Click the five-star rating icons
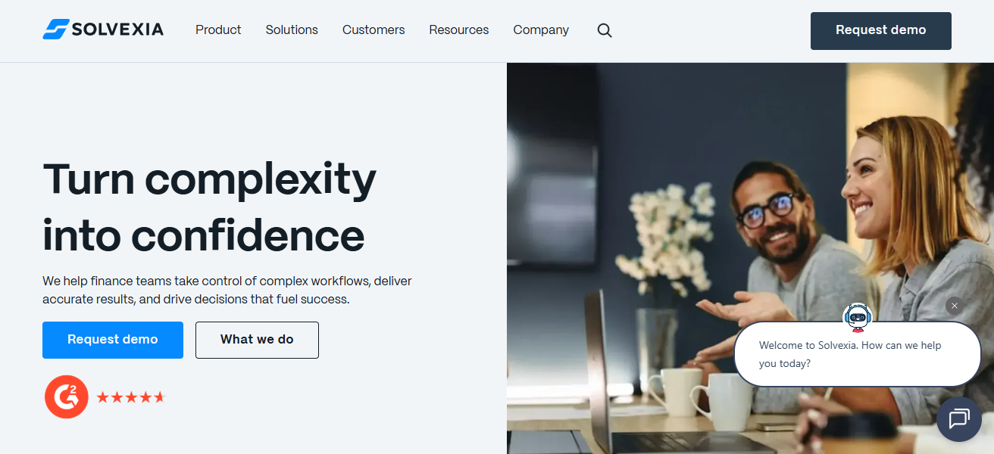The width and height of the screenshot is (994, 454). click(x=130, y=397)
